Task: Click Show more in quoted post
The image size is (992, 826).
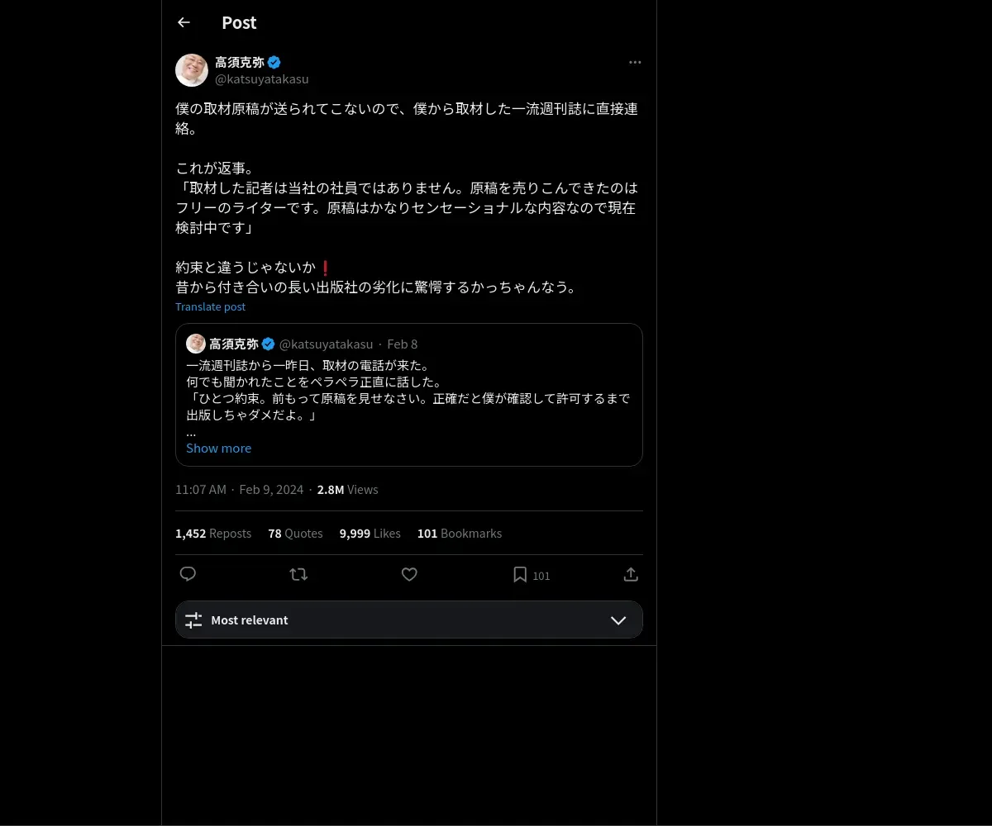Action: pos(218,448)
